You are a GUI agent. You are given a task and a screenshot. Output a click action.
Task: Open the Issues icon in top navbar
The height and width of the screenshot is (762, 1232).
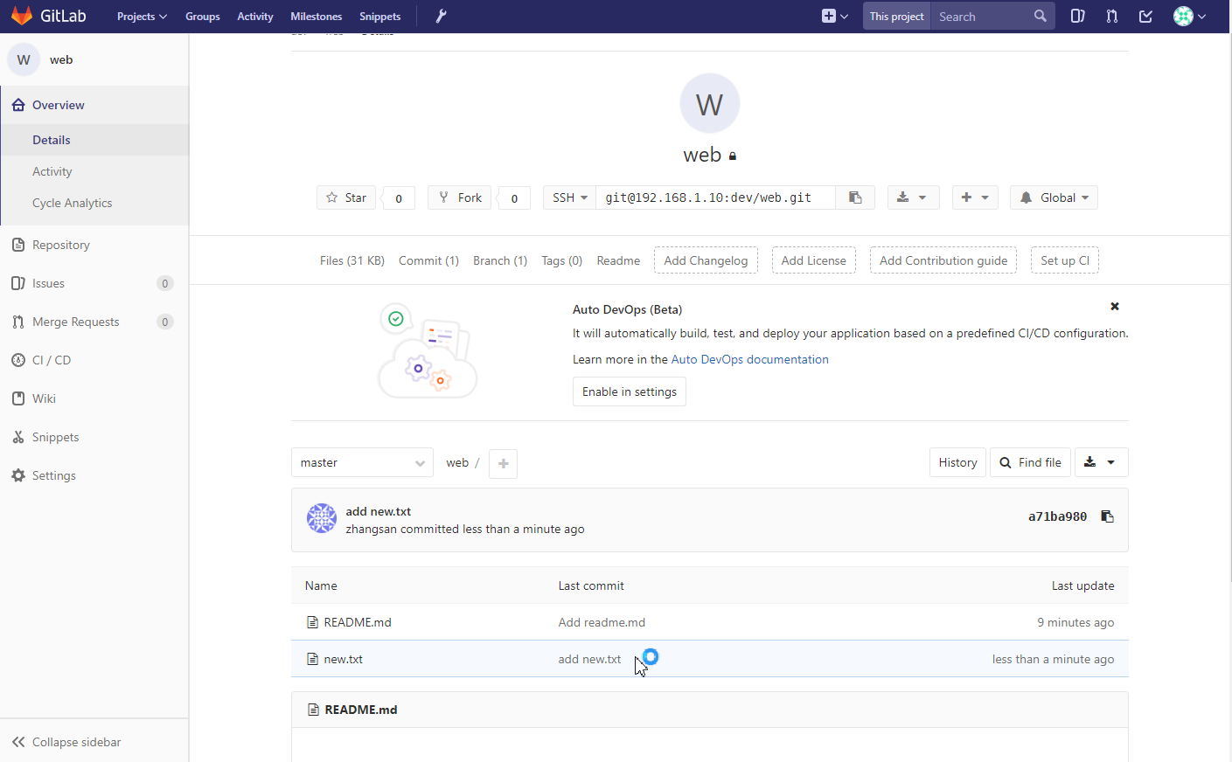1077,16
